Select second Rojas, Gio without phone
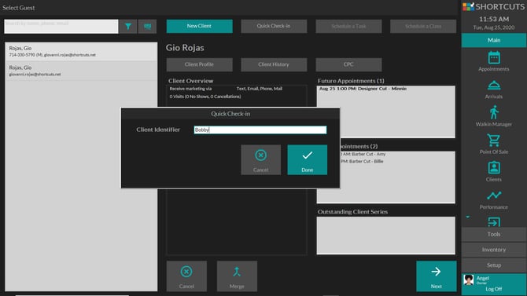The image size is (527, 296). (81, 71)
